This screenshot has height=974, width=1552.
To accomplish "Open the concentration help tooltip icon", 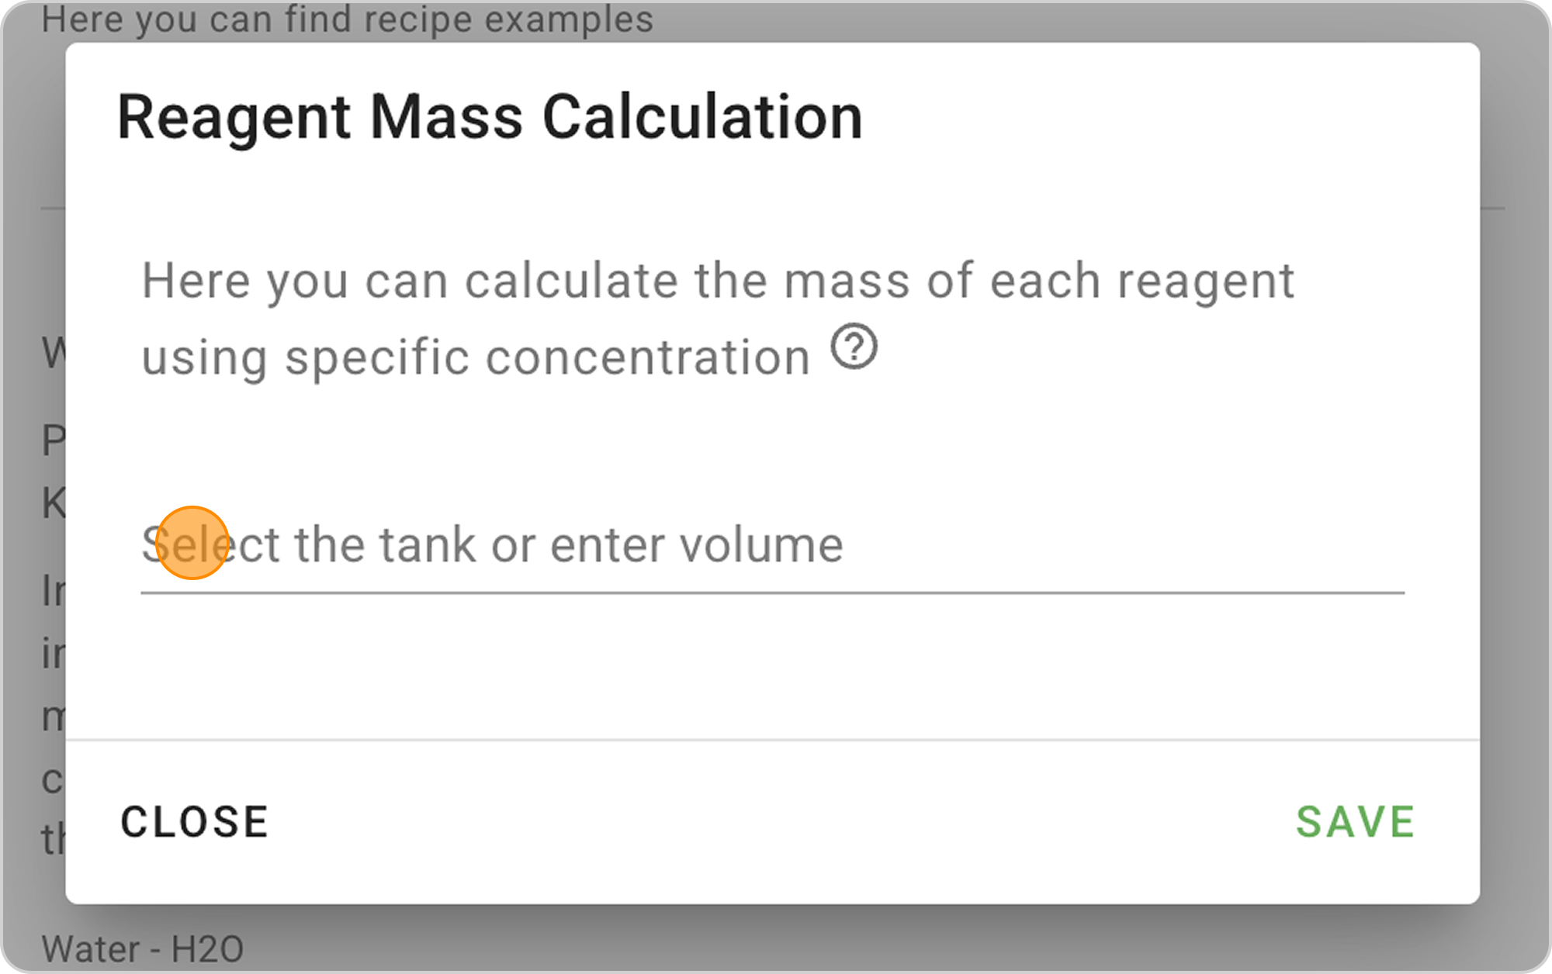I will [854, 347].
